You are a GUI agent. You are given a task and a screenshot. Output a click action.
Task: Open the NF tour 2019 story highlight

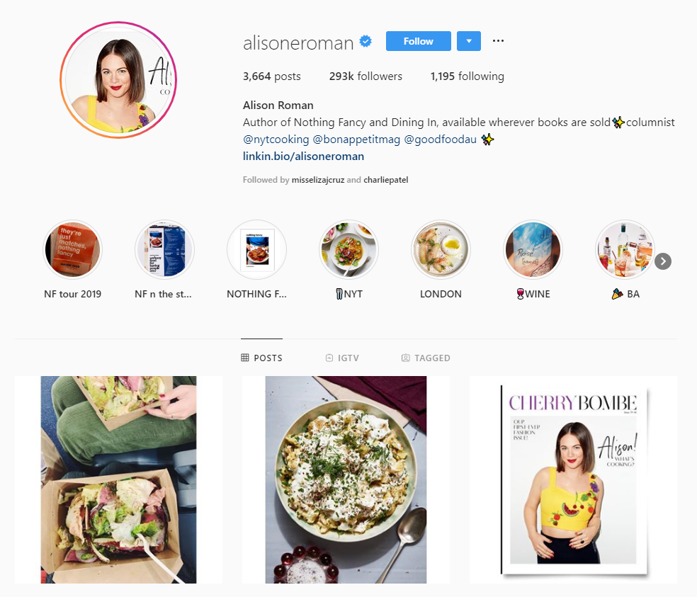pyautogui.click(x=73, y=250)
